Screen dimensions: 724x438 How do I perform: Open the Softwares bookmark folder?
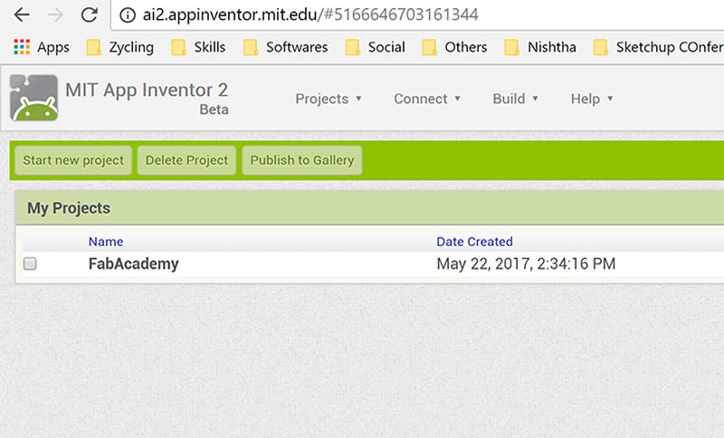coord(285,47)
